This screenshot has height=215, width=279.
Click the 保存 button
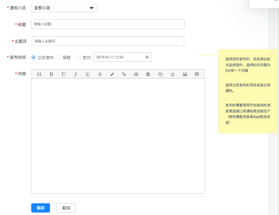click(41, 208)
